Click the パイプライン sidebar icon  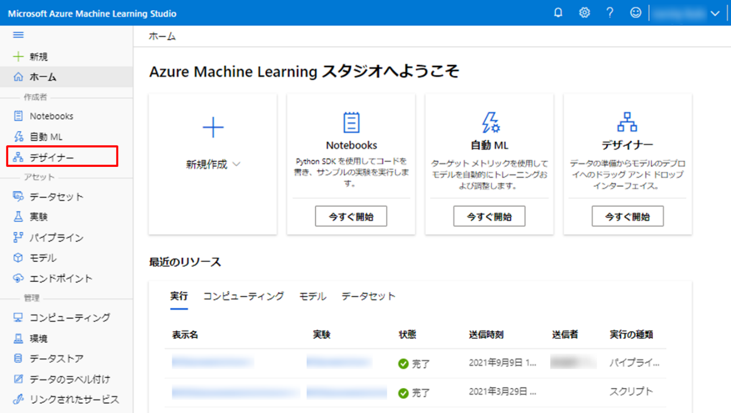18,238
